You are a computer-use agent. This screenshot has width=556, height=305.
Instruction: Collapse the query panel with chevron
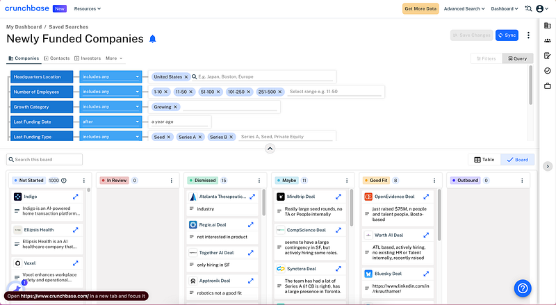pos(270,149)
